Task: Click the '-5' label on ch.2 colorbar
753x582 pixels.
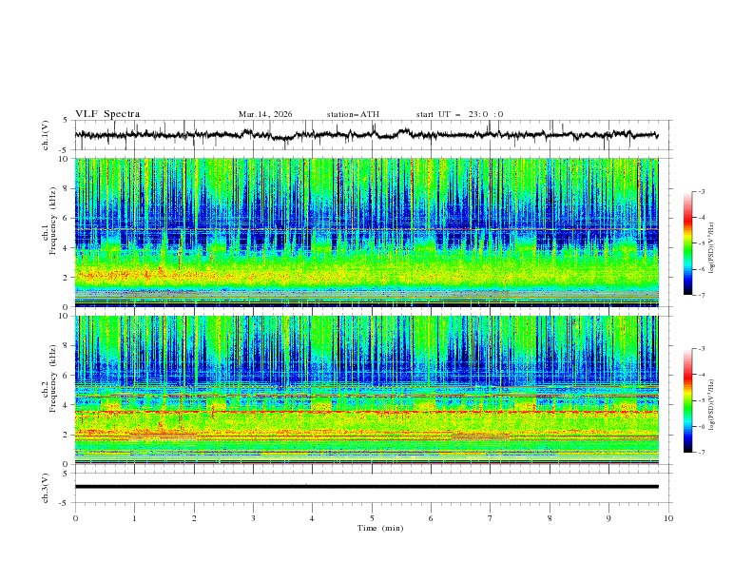Action: (x=701, y=400)
